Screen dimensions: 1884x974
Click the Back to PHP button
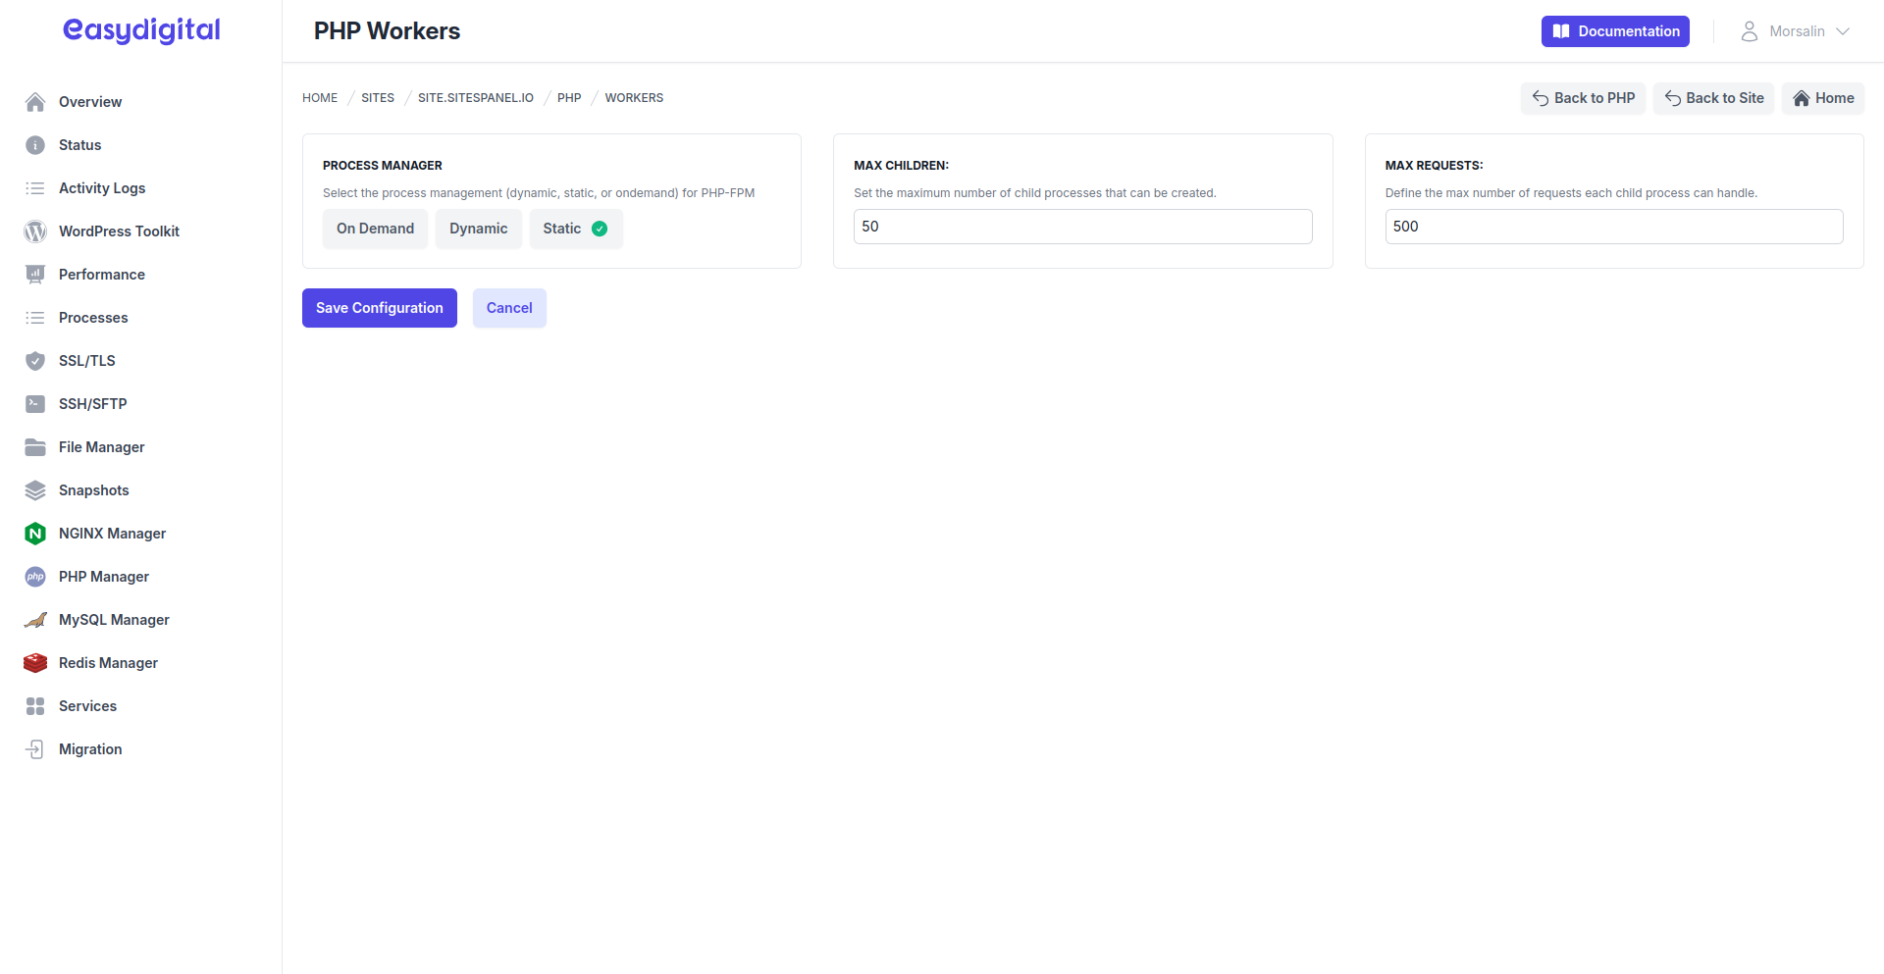click(1583, 98)
